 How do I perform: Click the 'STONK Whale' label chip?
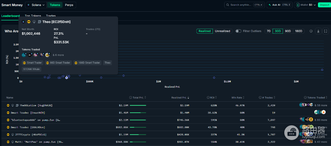coord(31,69)
